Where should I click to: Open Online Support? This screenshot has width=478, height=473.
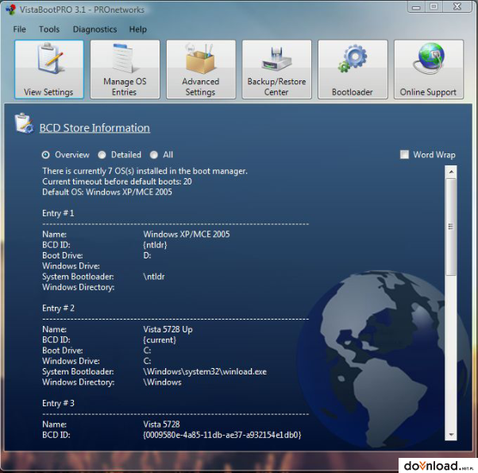[x=429, y=69]
